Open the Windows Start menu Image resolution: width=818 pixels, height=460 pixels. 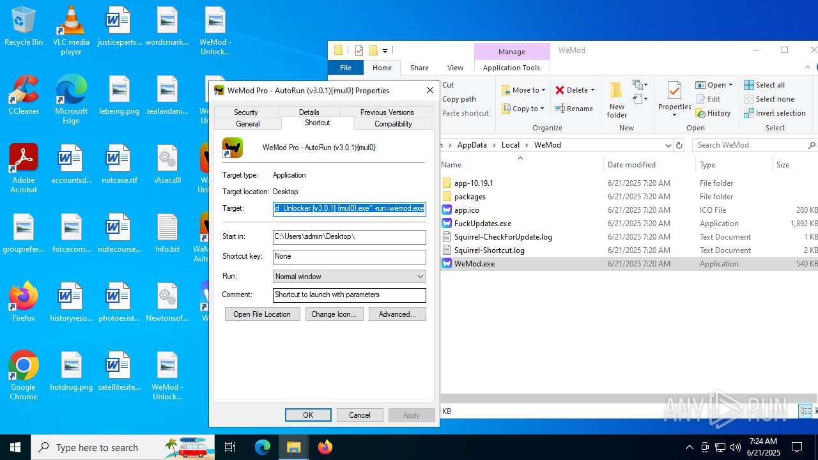15,447
